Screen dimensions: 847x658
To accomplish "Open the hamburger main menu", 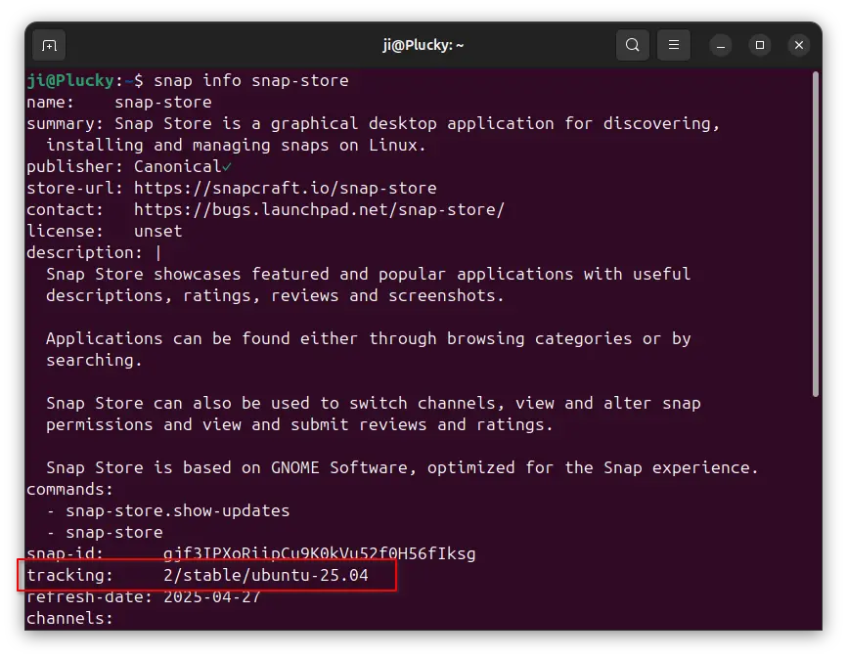I will click(674, 45).
